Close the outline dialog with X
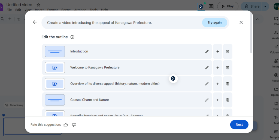This screenshot has width=279, height=140. point(241,23)
